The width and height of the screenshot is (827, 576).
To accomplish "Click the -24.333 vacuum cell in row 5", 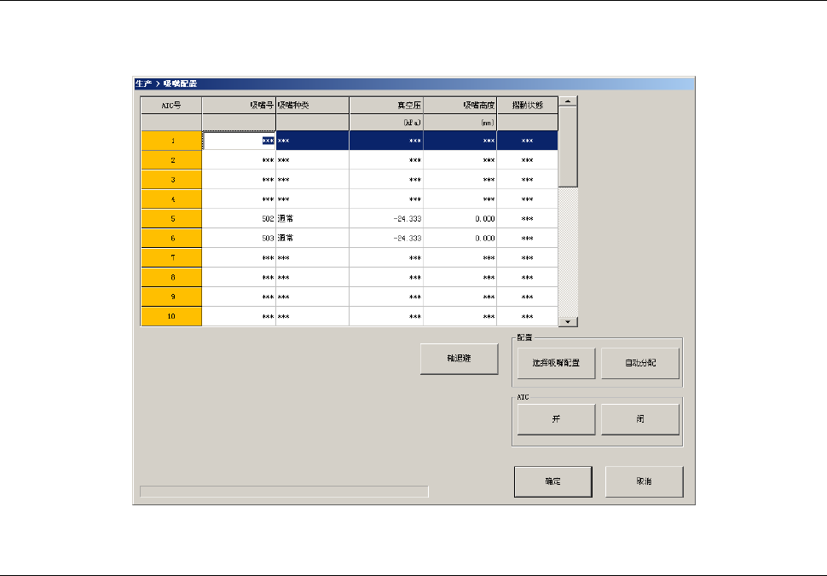I will click(386, 219).
